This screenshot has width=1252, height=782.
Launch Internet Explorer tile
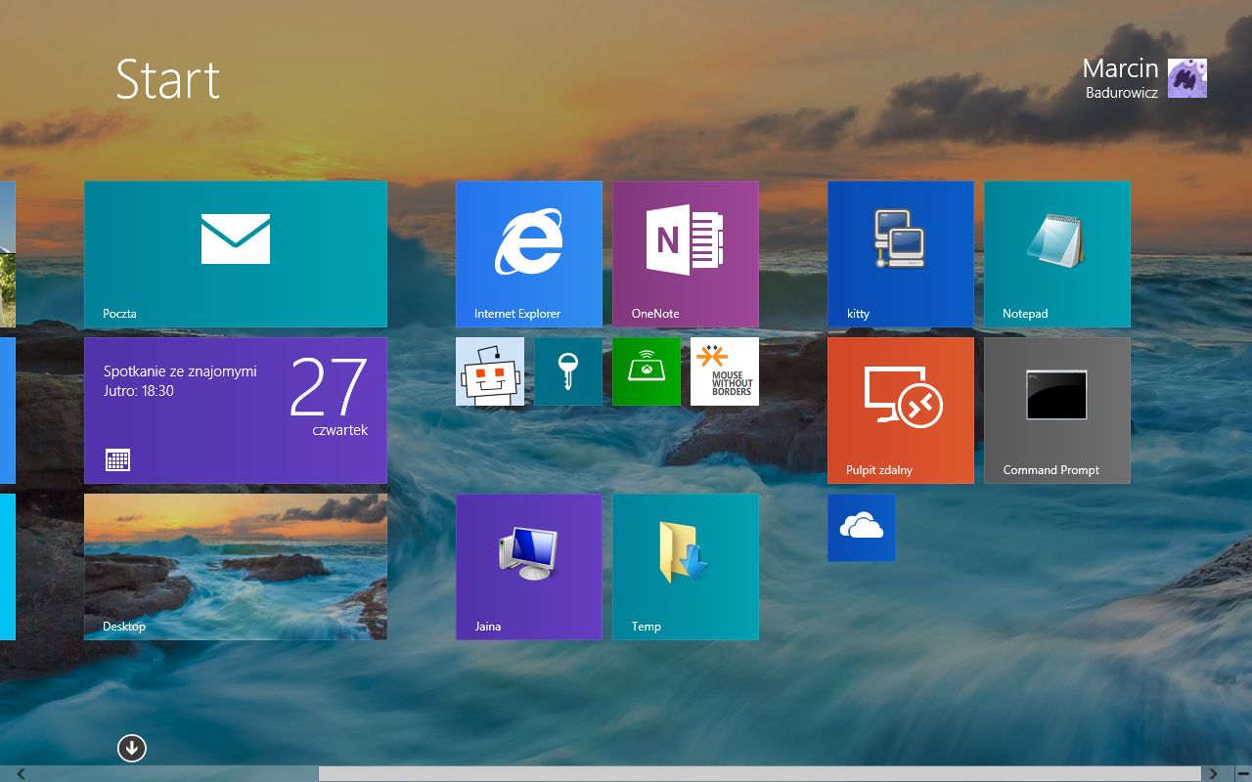(x=529, y=254)
